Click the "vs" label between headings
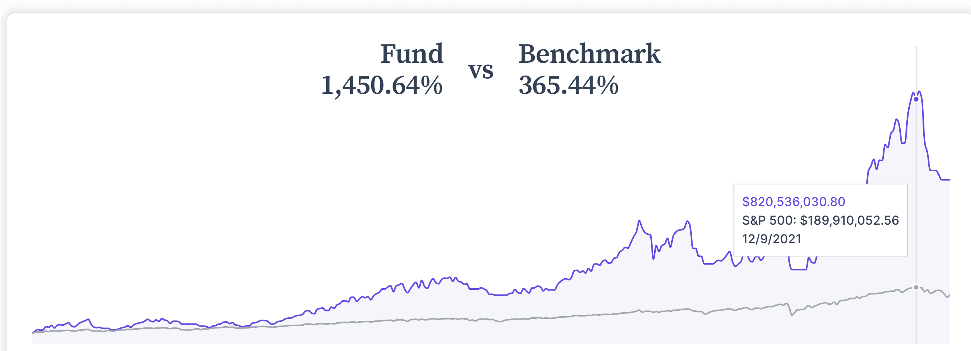The width and height of the screenshot is (971, 351). coord(481,71)
